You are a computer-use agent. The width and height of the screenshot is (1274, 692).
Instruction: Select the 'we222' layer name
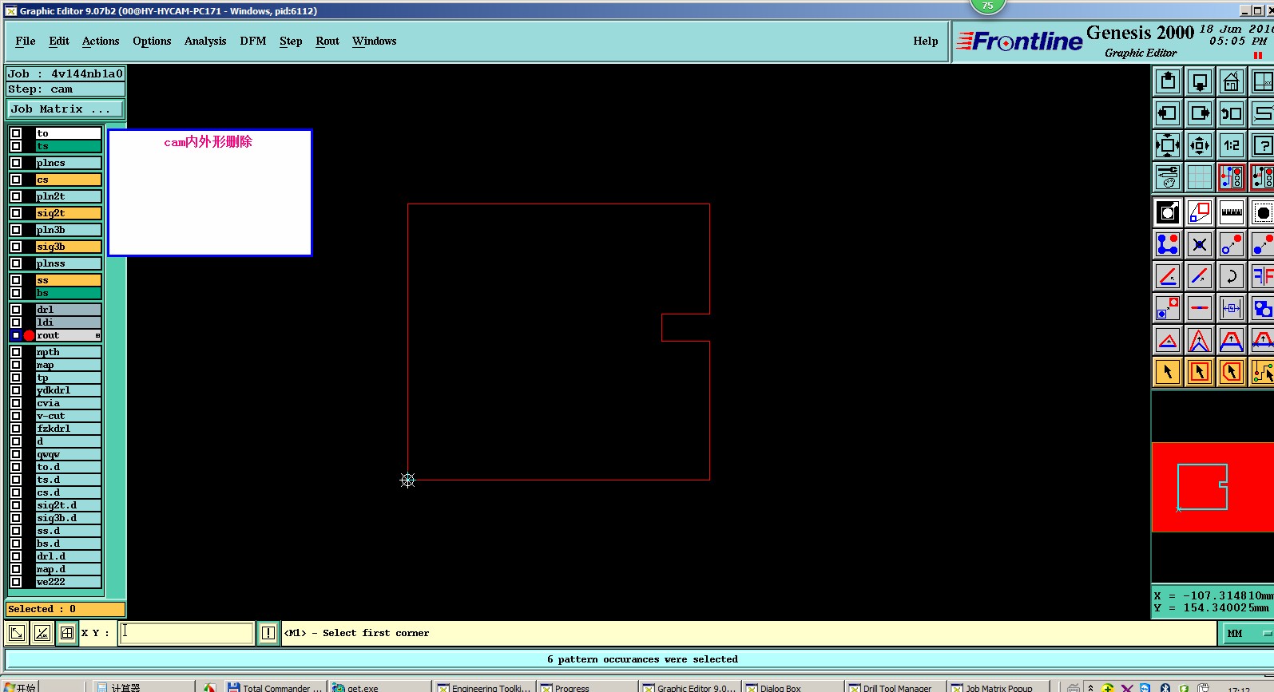[69, 582]
